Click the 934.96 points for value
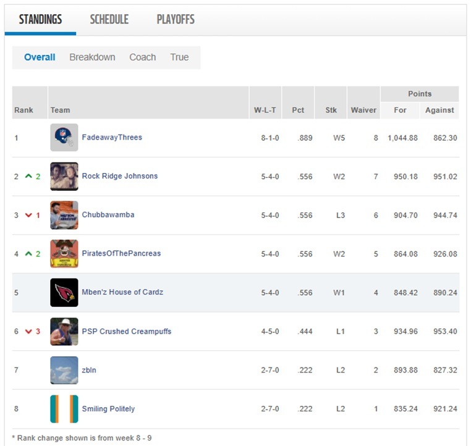The image size is (471, 446). click(405, 331)
